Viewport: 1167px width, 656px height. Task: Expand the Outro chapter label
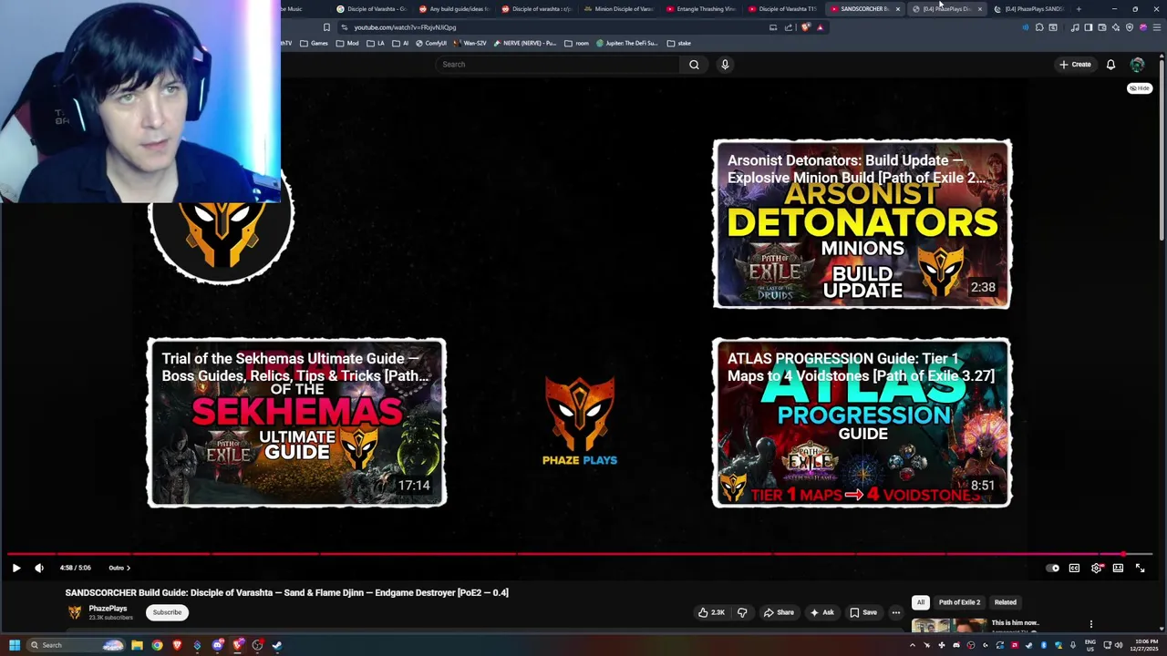click(119, 568)
